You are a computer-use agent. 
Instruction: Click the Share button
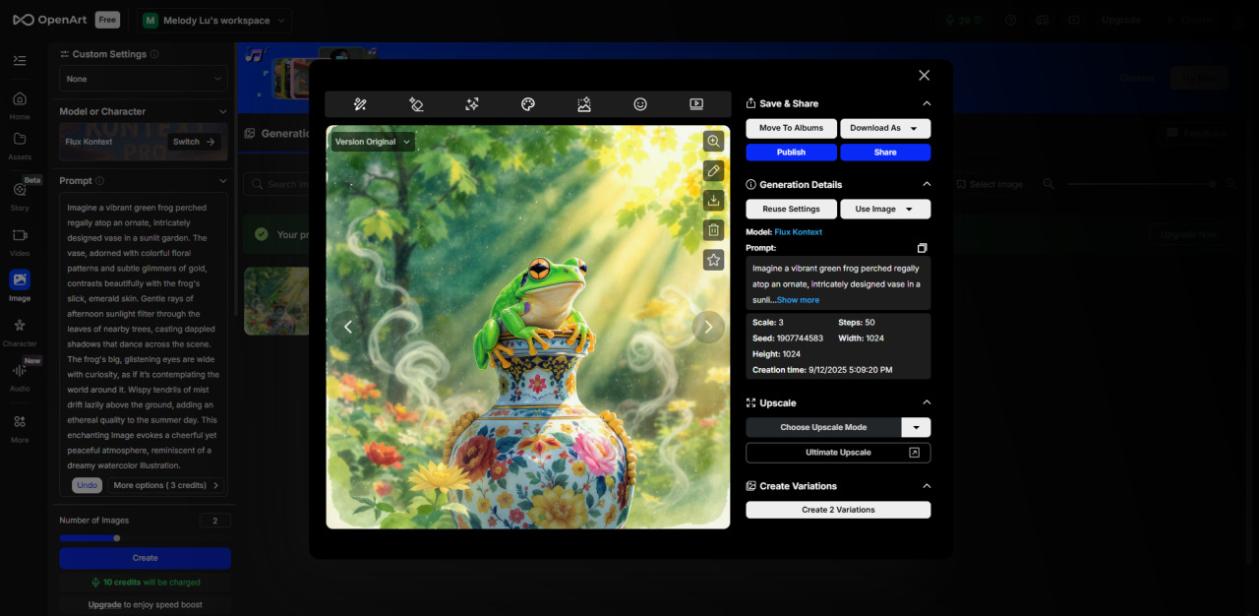885,153
